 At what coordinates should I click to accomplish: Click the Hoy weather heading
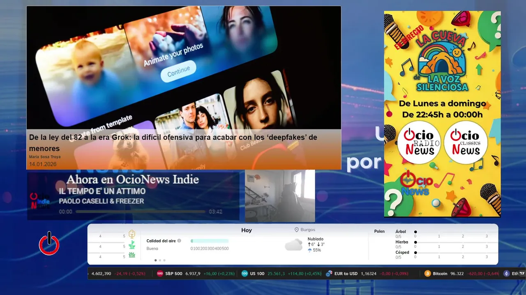[247, 230]
